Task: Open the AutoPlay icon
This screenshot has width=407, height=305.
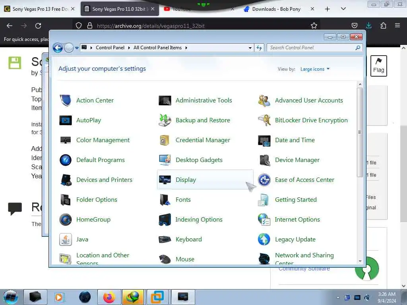Action: coord(66,120)
